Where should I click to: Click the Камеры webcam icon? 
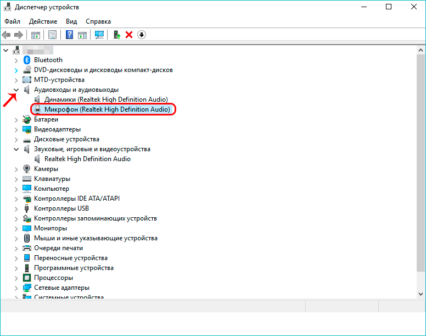pyautogui.click(x=26, y=169)
